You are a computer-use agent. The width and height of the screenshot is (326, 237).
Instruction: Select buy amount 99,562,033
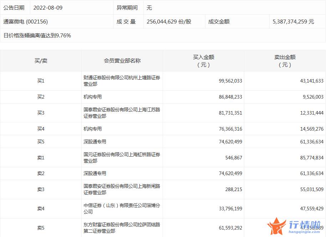230,81
